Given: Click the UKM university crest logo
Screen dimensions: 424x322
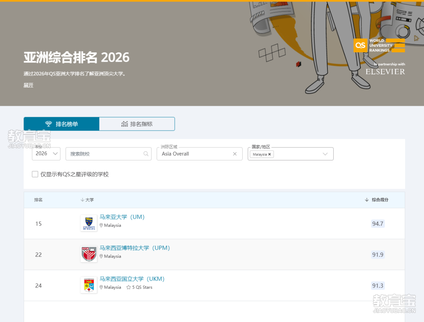Looking at the screenshot, I should click(89, 285).
